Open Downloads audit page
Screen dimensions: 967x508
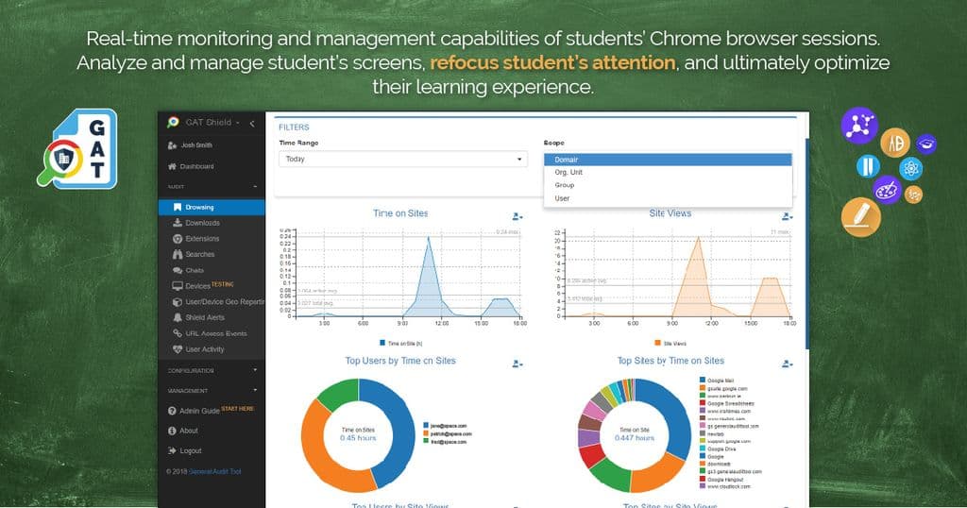[x=202, y=223]
